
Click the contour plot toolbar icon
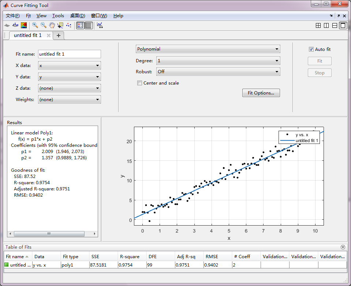(x=24, y=25)
